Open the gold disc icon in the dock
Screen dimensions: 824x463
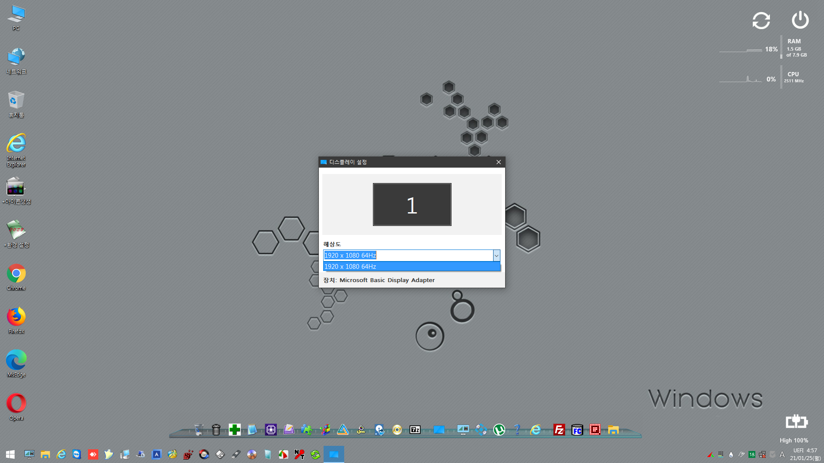pyautogui.click(x=397, y=430)
